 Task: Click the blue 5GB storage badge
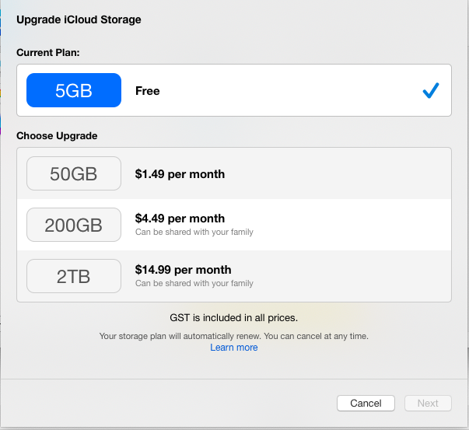[x=74, y=90]
